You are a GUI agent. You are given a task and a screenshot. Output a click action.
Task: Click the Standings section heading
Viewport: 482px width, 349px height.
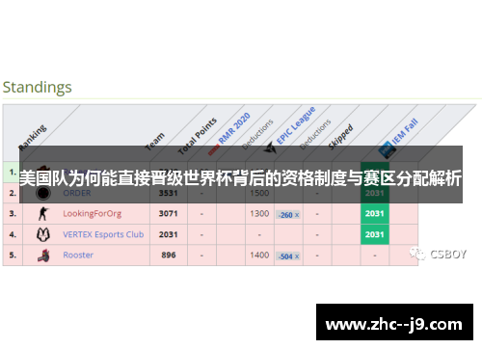click(x=38, y=88)
